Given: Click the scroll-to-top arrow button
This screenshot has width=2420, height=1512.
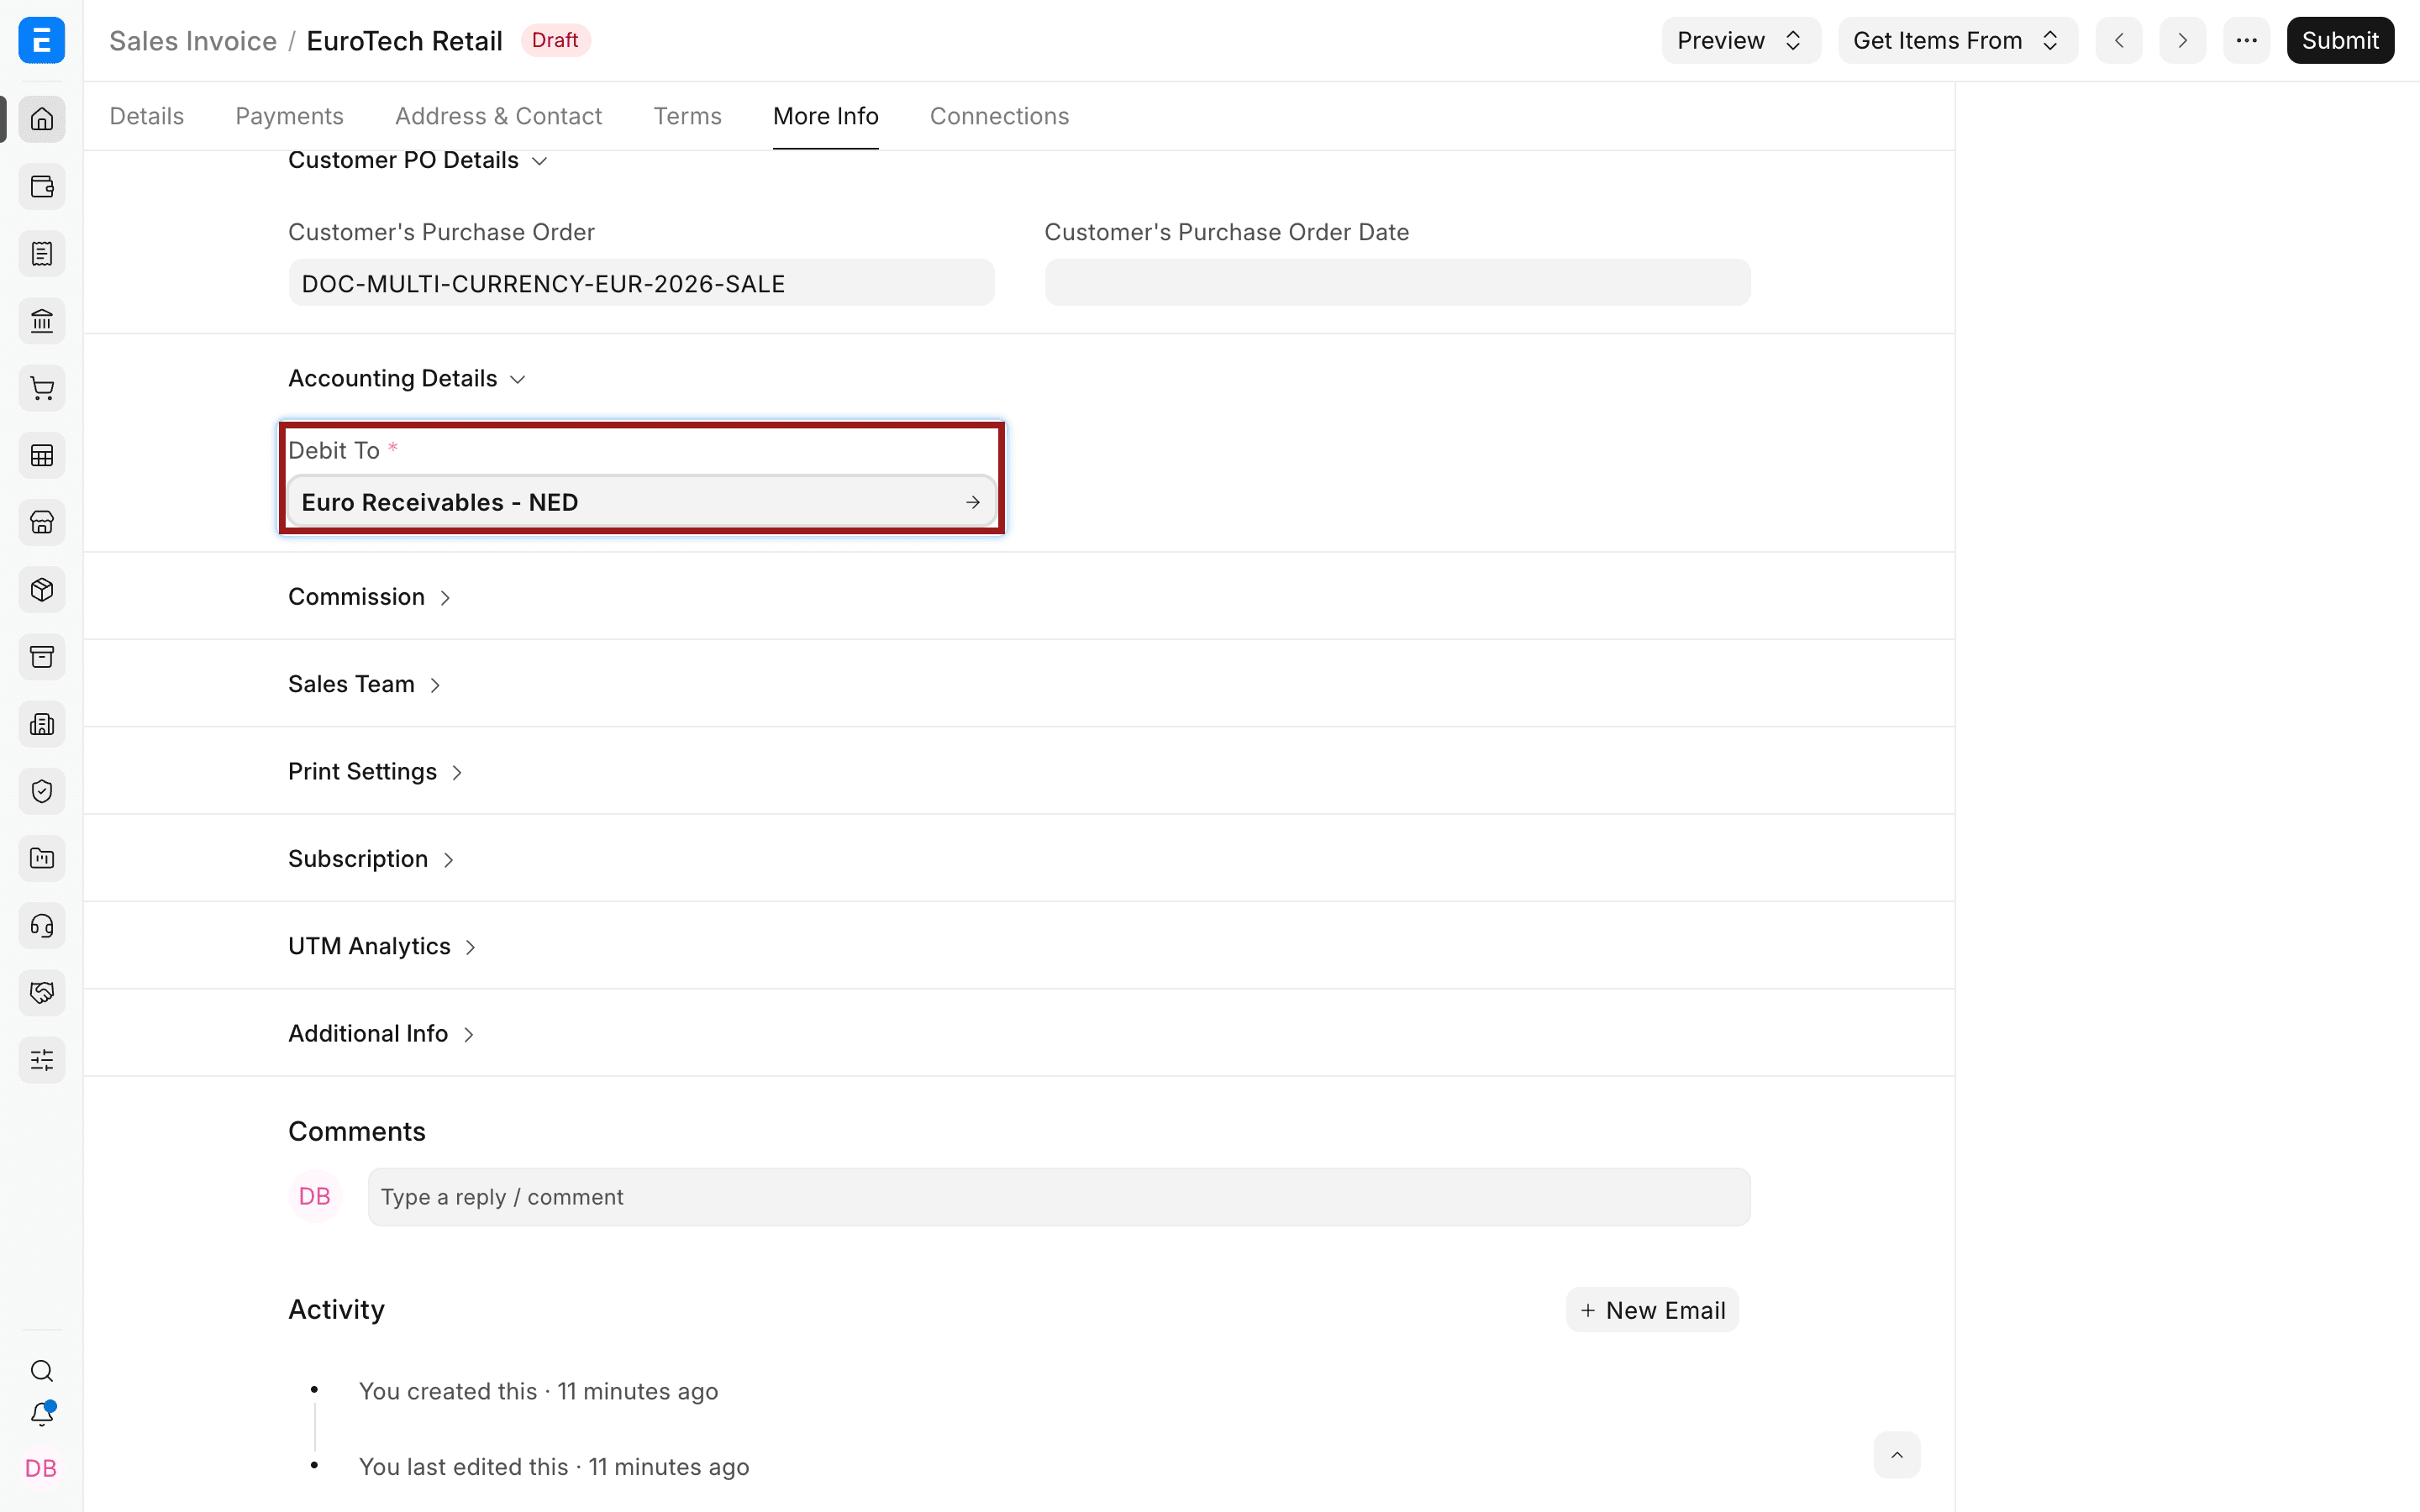Looking at the screenshot, I should click(1897, 1455).
